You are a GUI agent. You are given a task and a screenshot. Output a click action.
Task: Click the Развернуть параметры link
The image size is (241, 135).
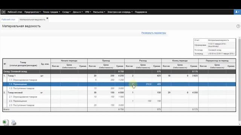tap(154, 33)
